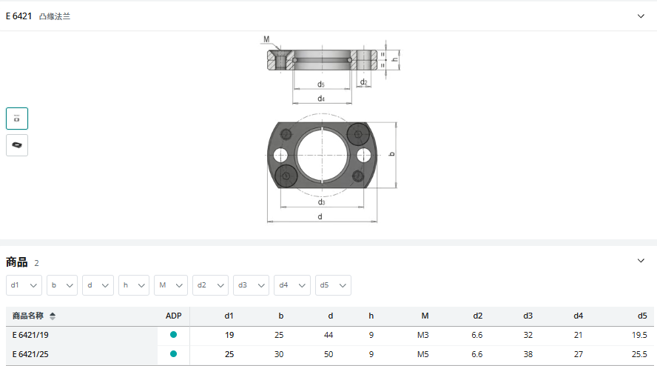This screenshot has height=366, width=657.
Task: Click the 27 value in d4 column
Action: click(579, 354)
